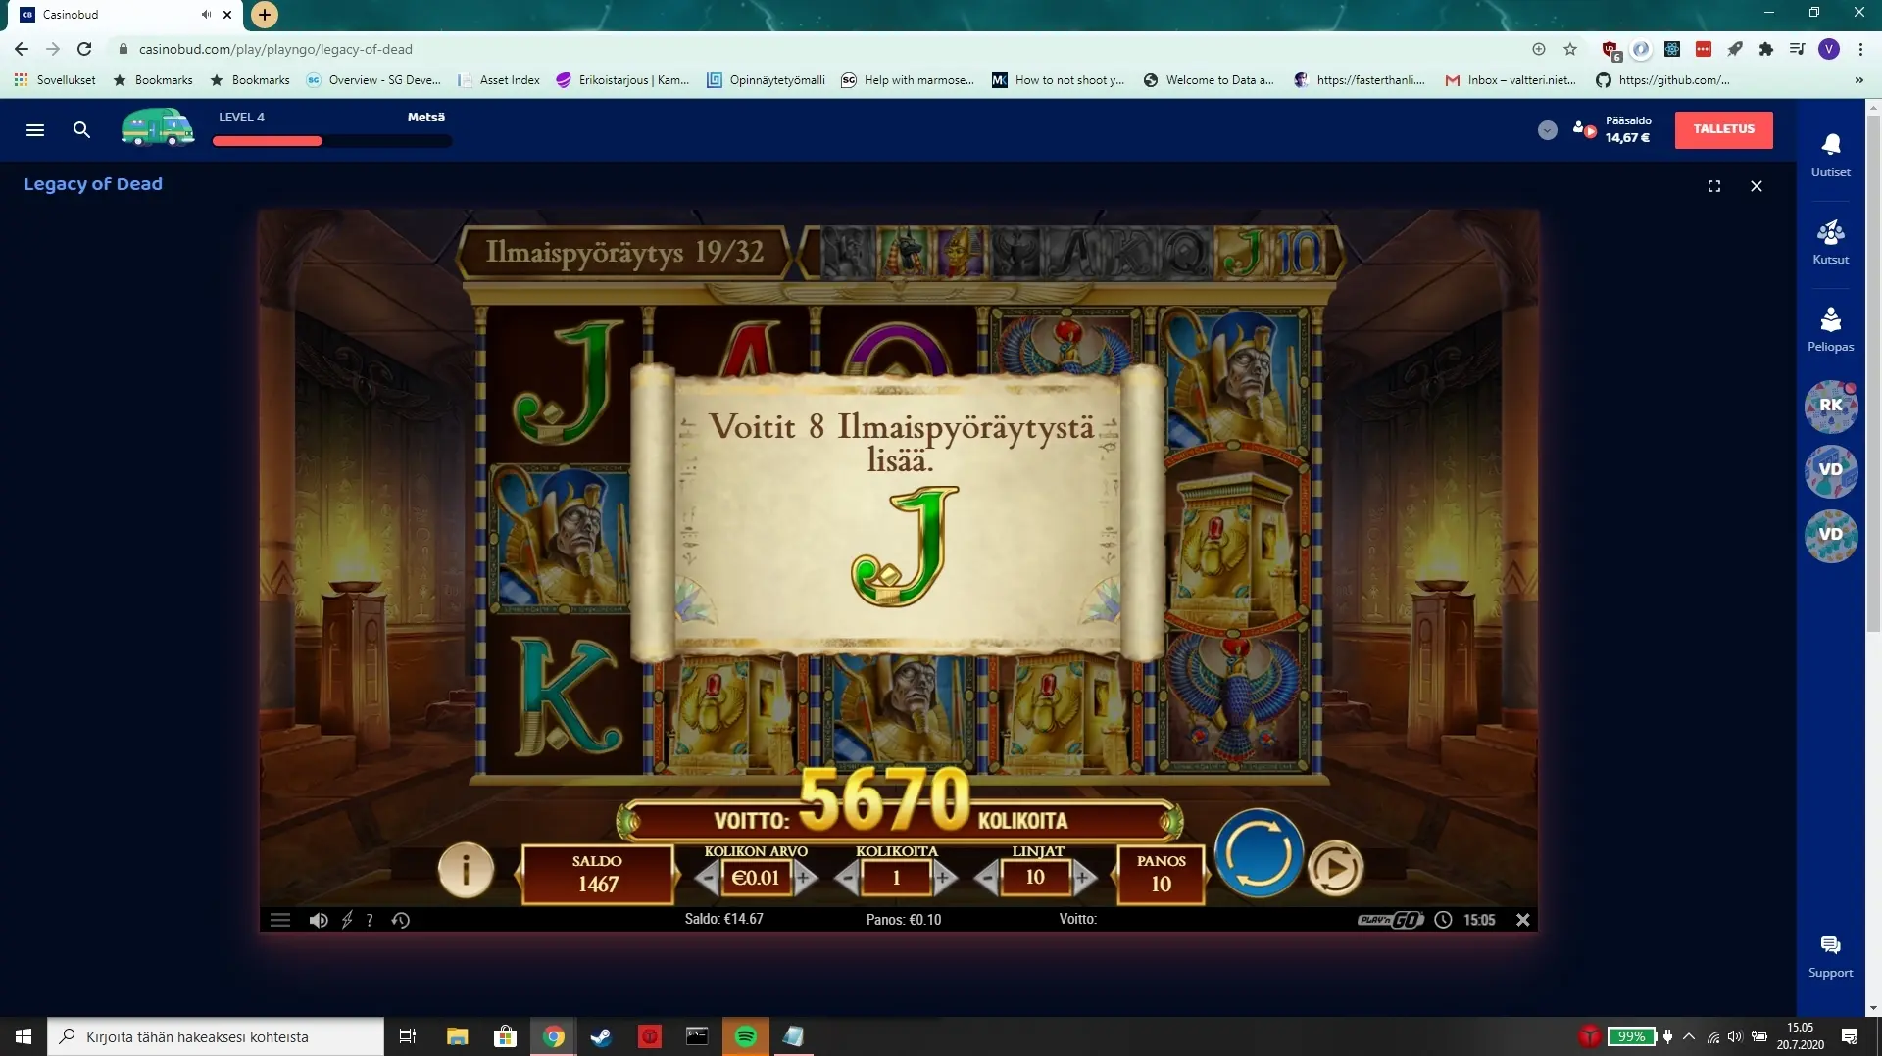The width and height of the screenshot is (1882, 1056).
Task: Open Support chat in sidebar
Action: point(1830,955)
